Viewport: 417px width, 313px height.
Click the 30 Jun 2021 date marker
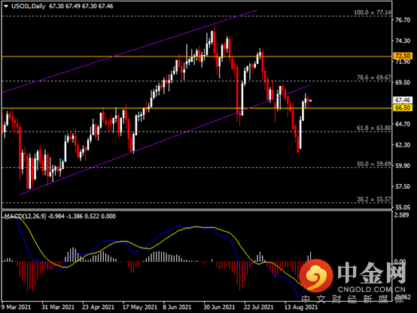(x=219, y=307)
